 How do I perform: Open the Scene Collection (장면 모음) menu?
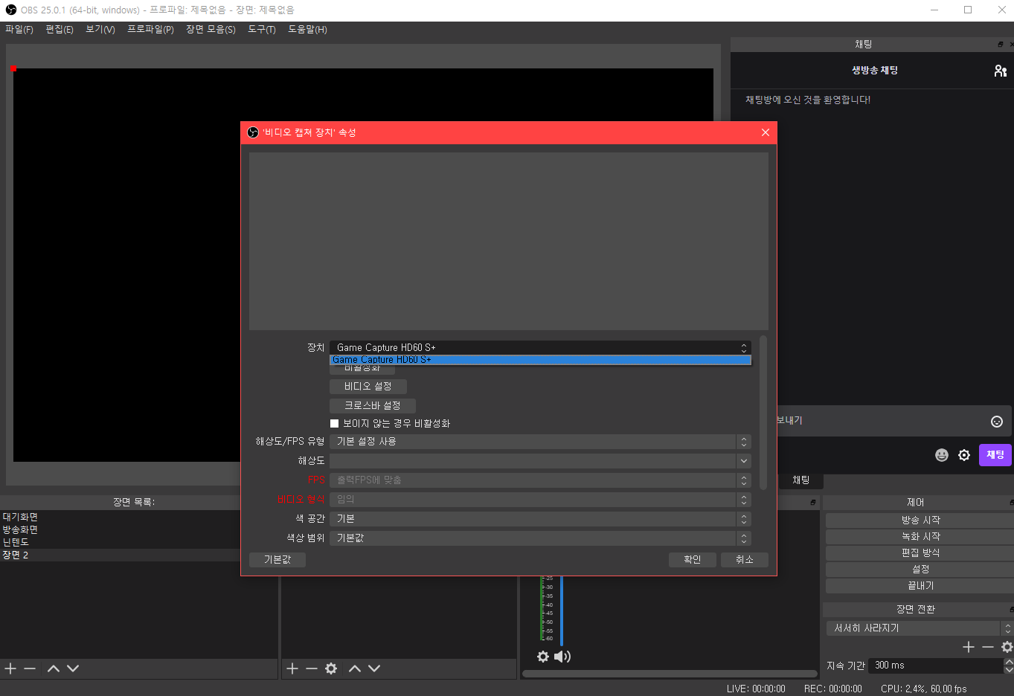tap(211, 30)
